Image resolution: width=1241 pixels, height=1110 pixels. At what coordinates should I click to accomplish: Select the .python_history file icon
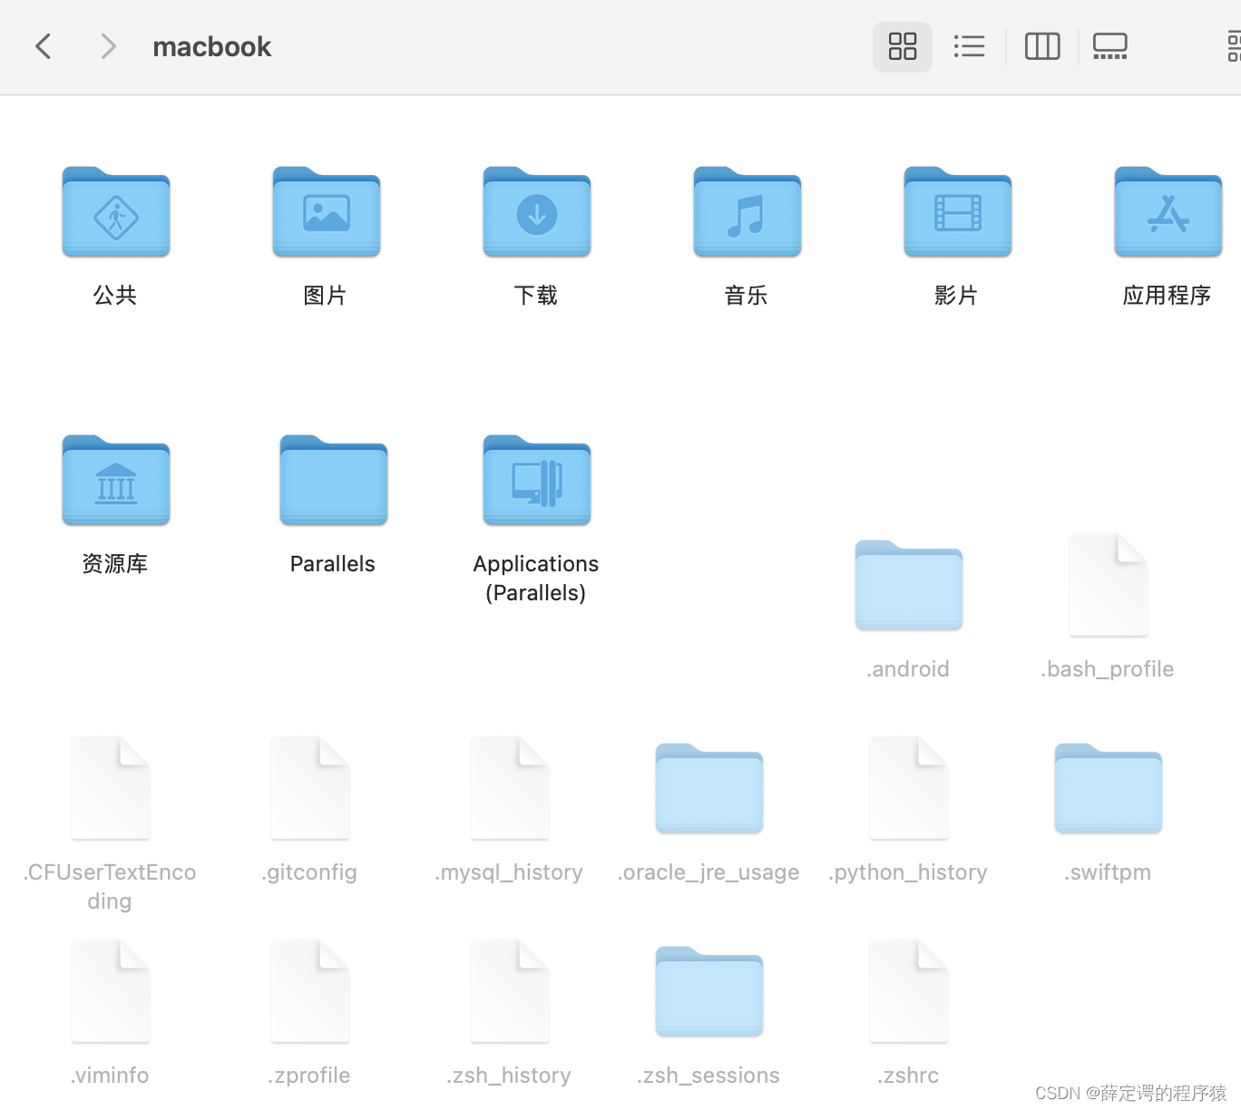click(x=909, y=788)
